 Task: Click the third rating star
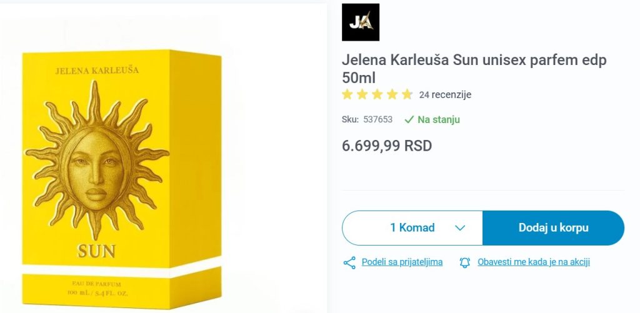[377, 95]
